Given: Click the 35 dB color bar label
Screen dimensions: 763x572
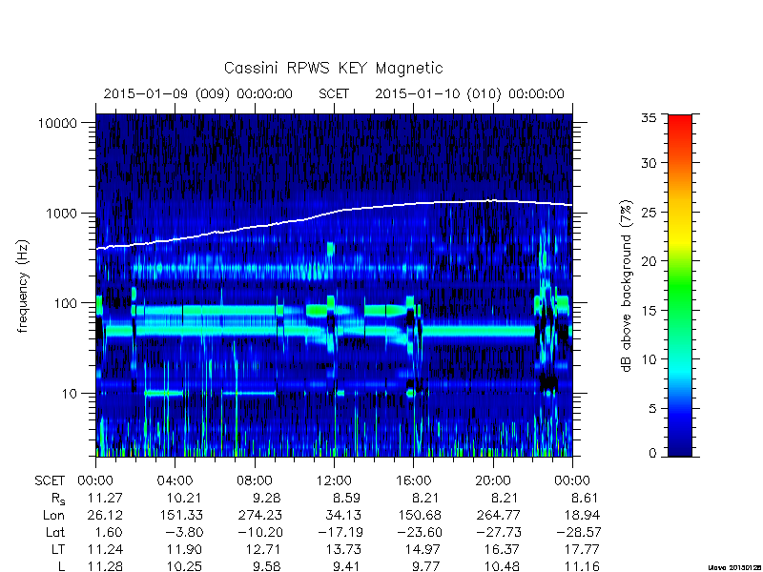Looking at the screenshot, I should (x=649, y=118).
